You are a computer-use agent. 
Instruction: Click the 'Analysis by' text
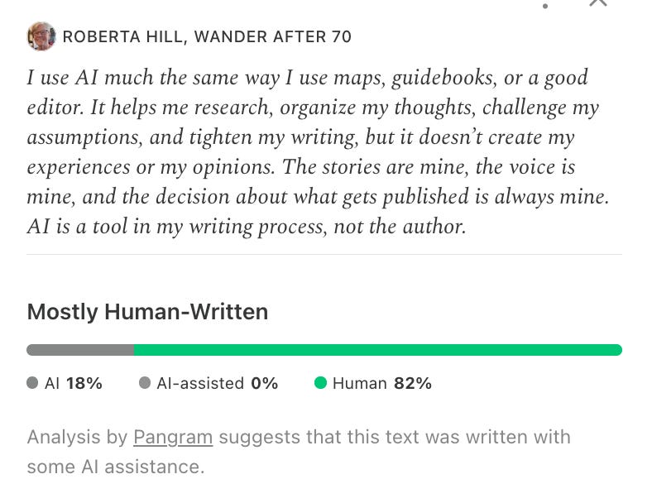[77, 438]
